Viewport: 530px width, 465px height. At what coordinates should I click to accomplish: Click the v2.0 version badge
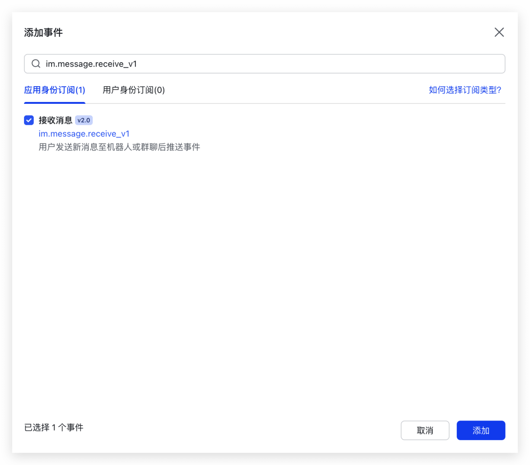pyautogui.click(x=83, y=120)
